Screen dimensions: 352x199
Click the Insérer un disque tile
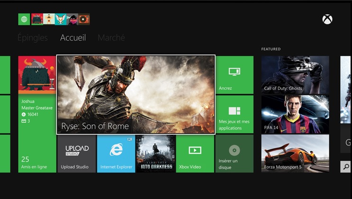pos(235,154)
